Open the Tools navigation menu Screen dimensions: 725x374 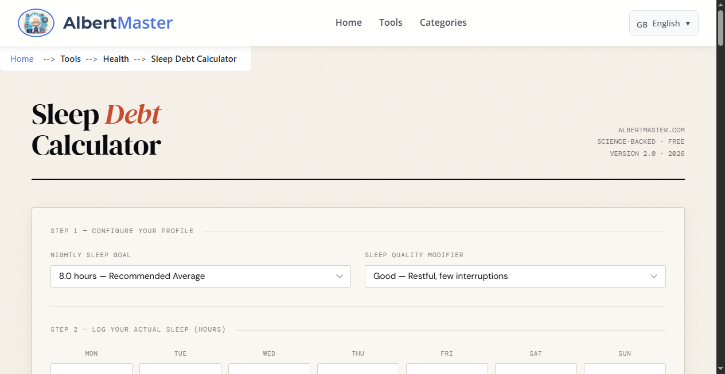click(391, 22)
